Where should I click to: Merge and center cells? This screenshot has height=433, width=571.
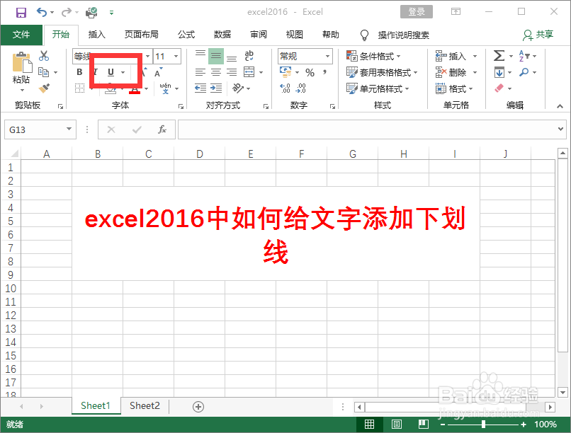pyautogui.click(x=249, y=72)
